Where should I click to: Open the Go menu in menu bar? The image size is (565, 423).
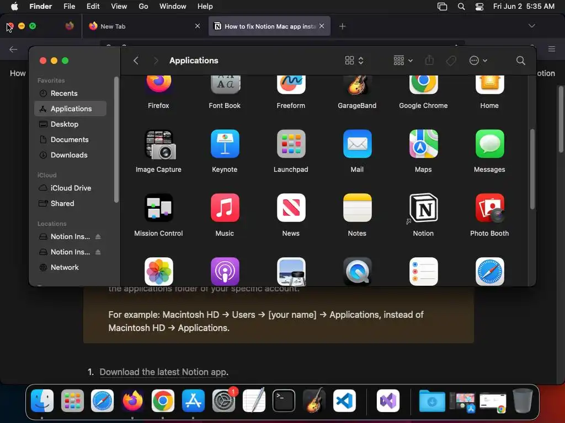(143, 7)
